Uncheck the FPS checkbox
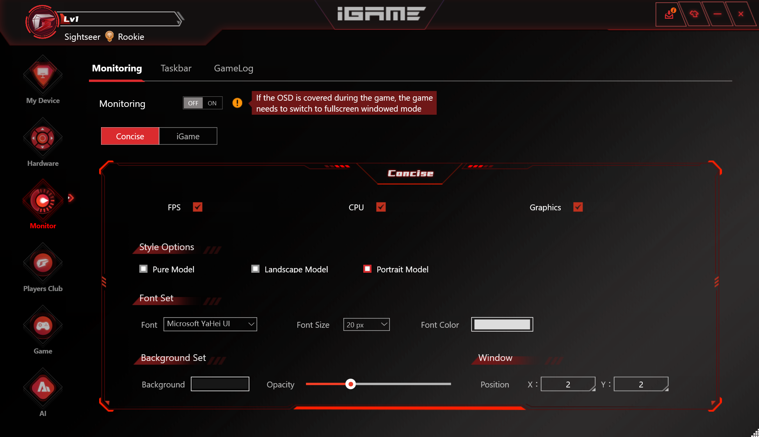759x437 pixels. 198,207
